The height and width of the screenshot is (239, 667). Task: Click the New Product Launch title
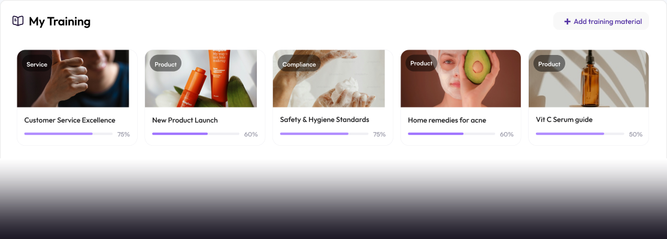(x=185, y=120)
